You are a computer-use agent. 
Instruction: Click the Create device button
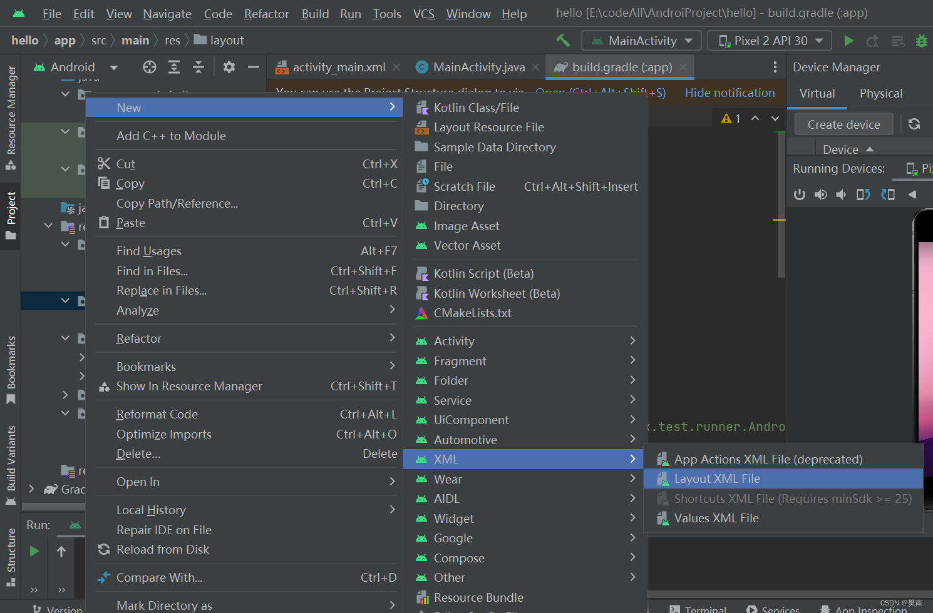[x=843, y=124]
